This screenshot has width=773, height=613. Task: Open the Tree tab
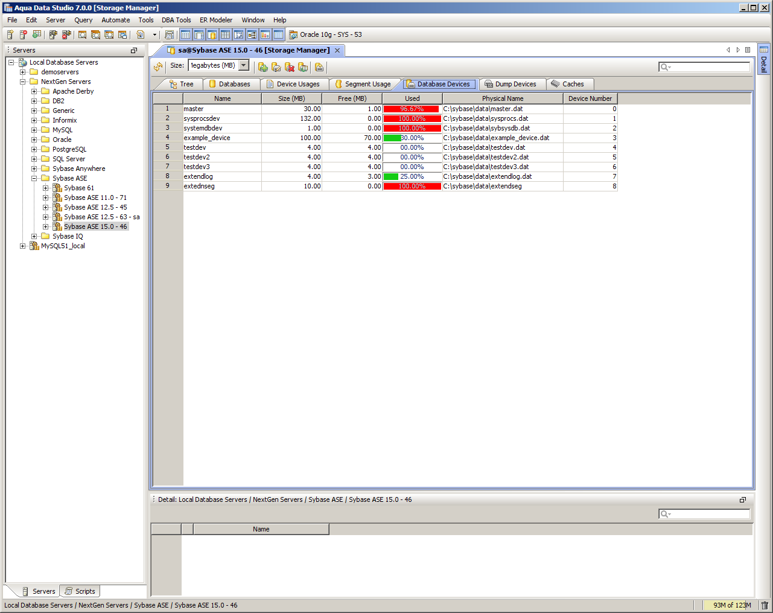tap(181, 84)
